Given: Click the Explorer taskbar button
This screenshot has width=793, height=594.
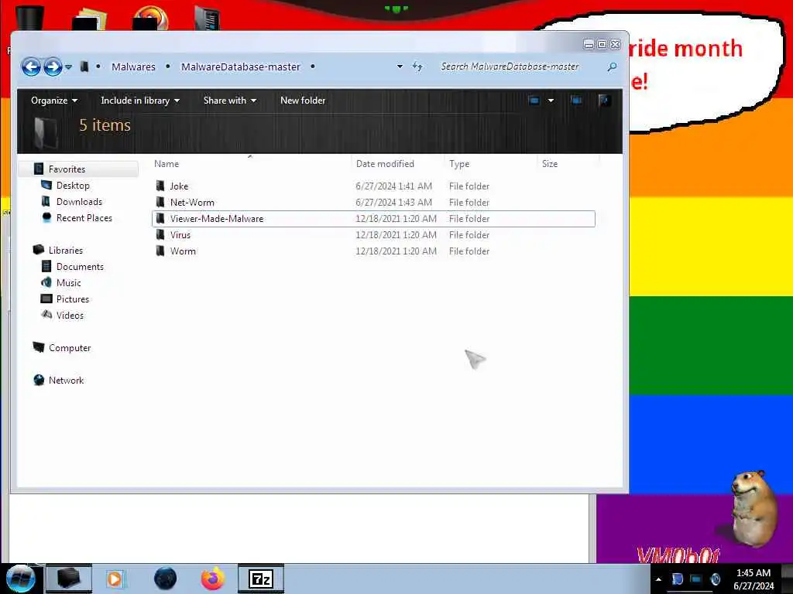Looking at the screenshot, I should [x=69, y=579].
